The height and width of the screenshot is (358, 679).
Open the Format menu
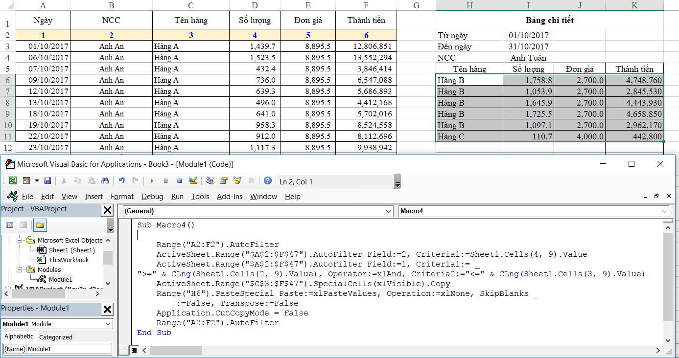click(122, 197)
